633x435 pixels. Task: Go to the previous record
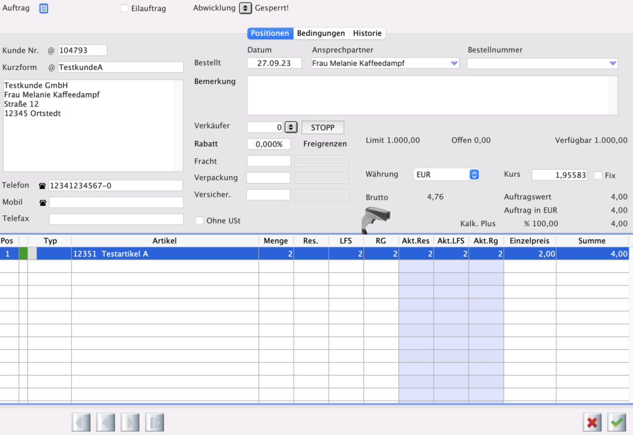pos(105,423)
